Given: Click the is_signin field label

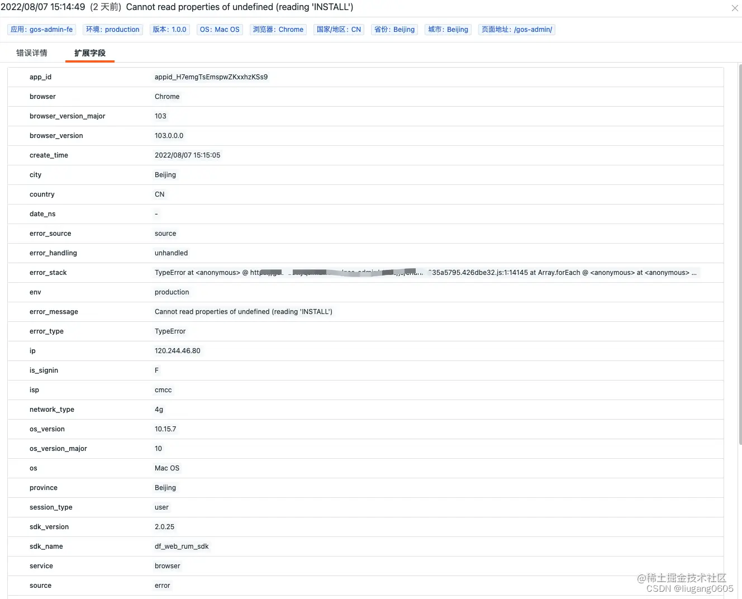Looking at the screenshot, I should point(44,370).
